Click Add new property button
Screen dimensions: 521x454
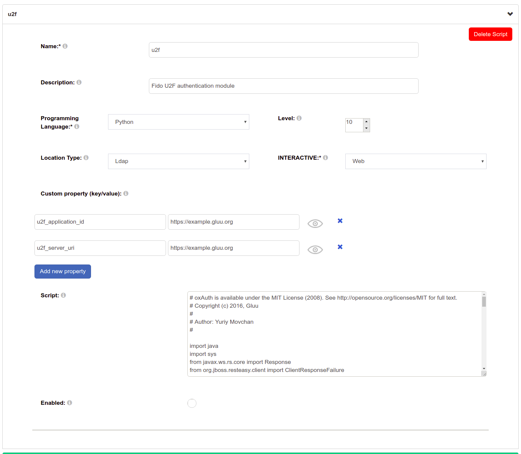click(x=63, y=272)
